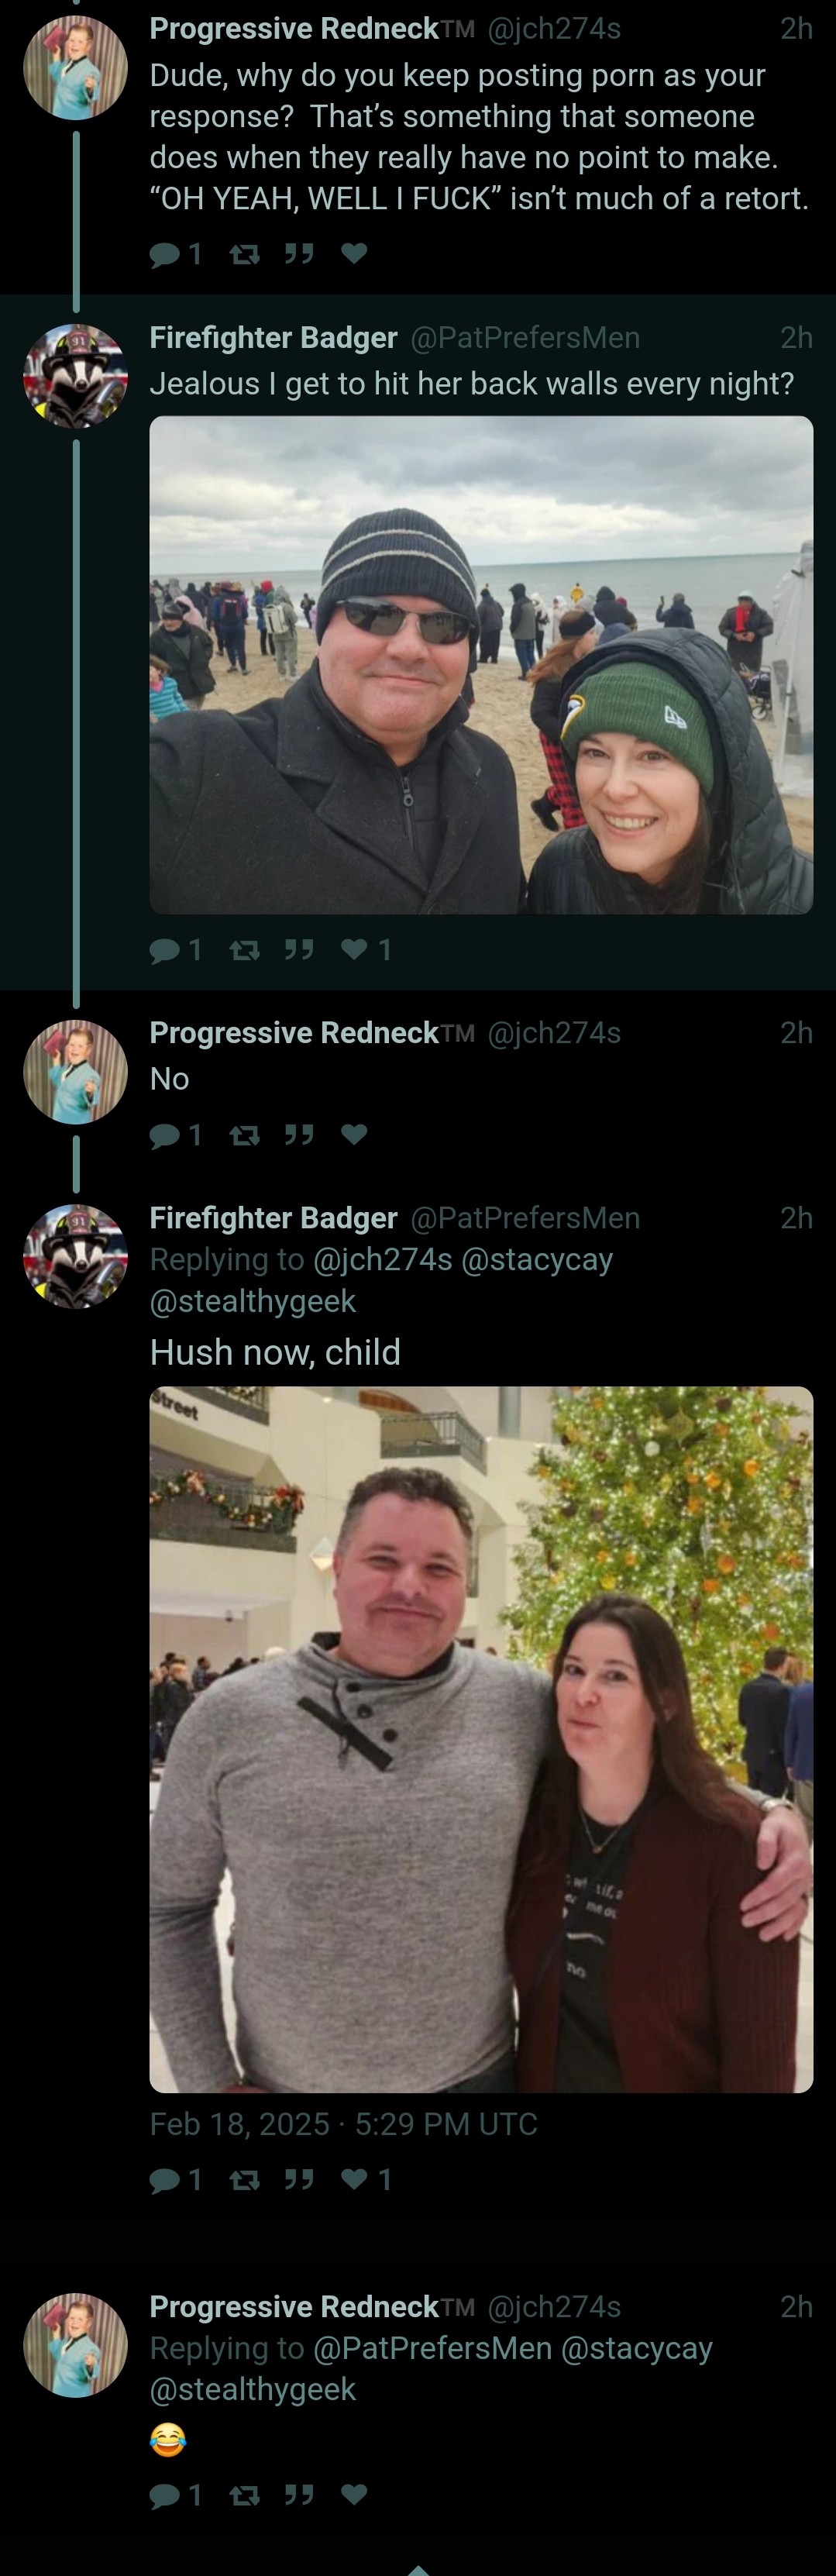Open the beach selfie photo
Screen dimensions: 836x2576
coord(481,665)
